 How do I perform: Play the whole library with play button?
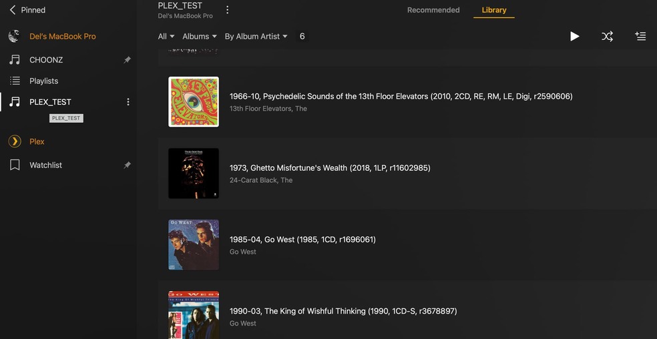574,37
